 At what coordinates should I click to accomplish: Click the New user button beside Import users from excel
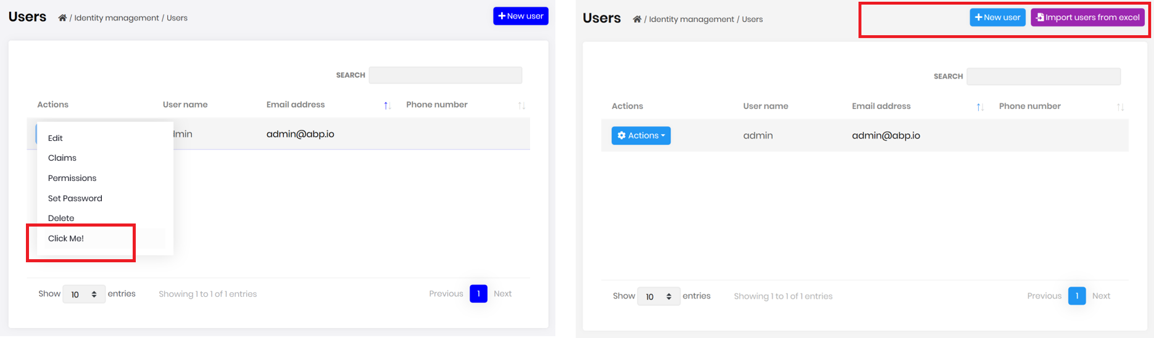[997, 17]
